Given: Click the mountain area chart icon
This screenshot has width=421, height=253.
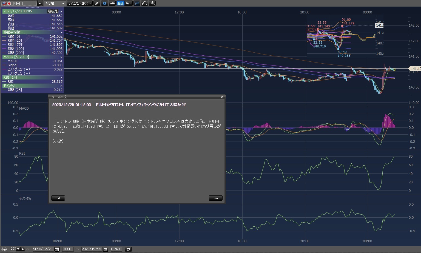Looking at the screenshot, I should (x=112, y=3).
